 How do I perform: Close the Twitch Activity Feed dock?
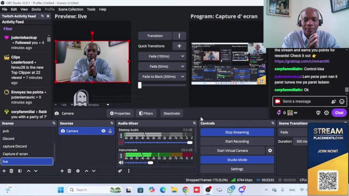[48, 16]
